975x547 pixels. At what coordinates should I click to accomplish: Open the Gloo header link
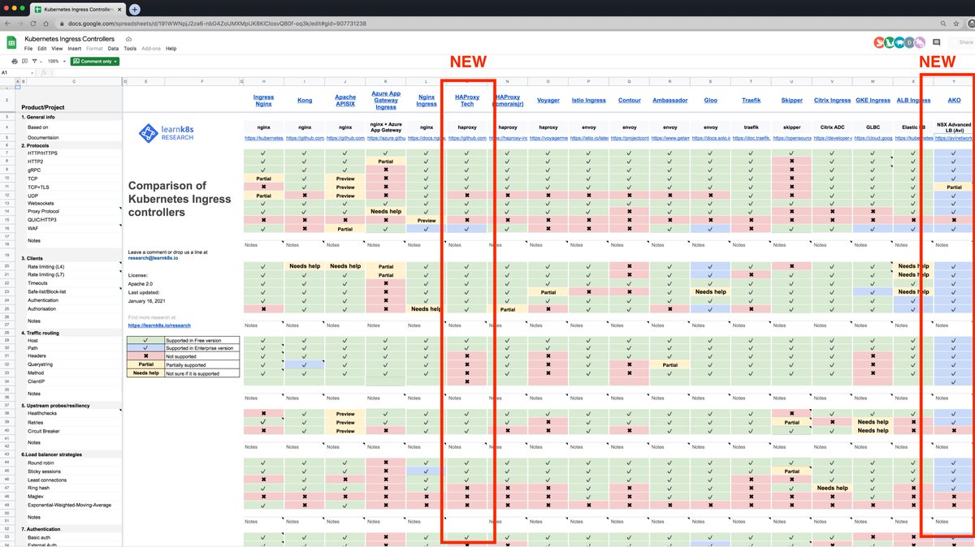pos(711,101)
